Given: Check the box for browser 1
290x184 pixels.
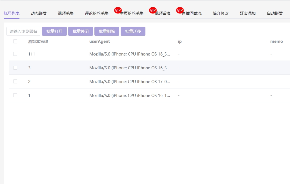Looking at the screenshot, I should 15,95.
